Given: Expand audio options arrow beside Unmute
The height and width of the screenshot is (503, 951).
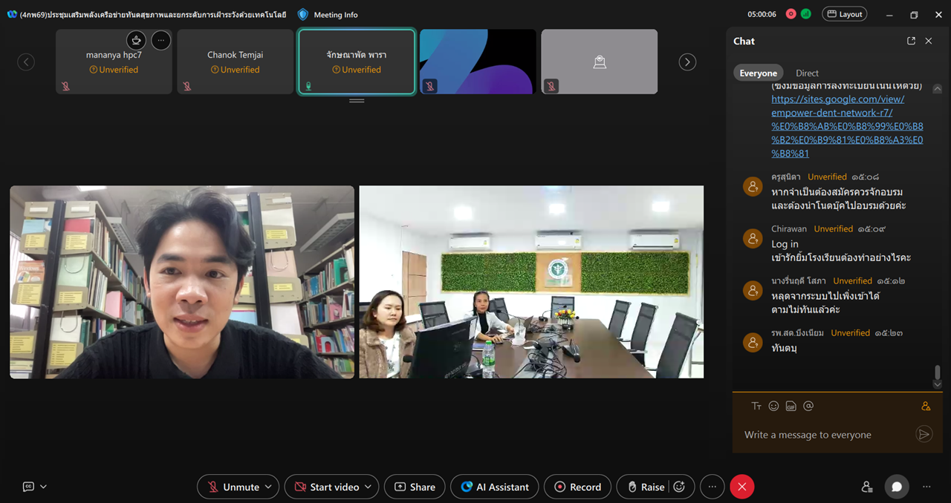Looking at the screenshot, I should tap(268, 487).
